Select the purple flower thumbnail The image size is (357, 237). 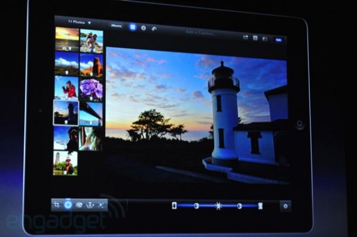point(91,89)
